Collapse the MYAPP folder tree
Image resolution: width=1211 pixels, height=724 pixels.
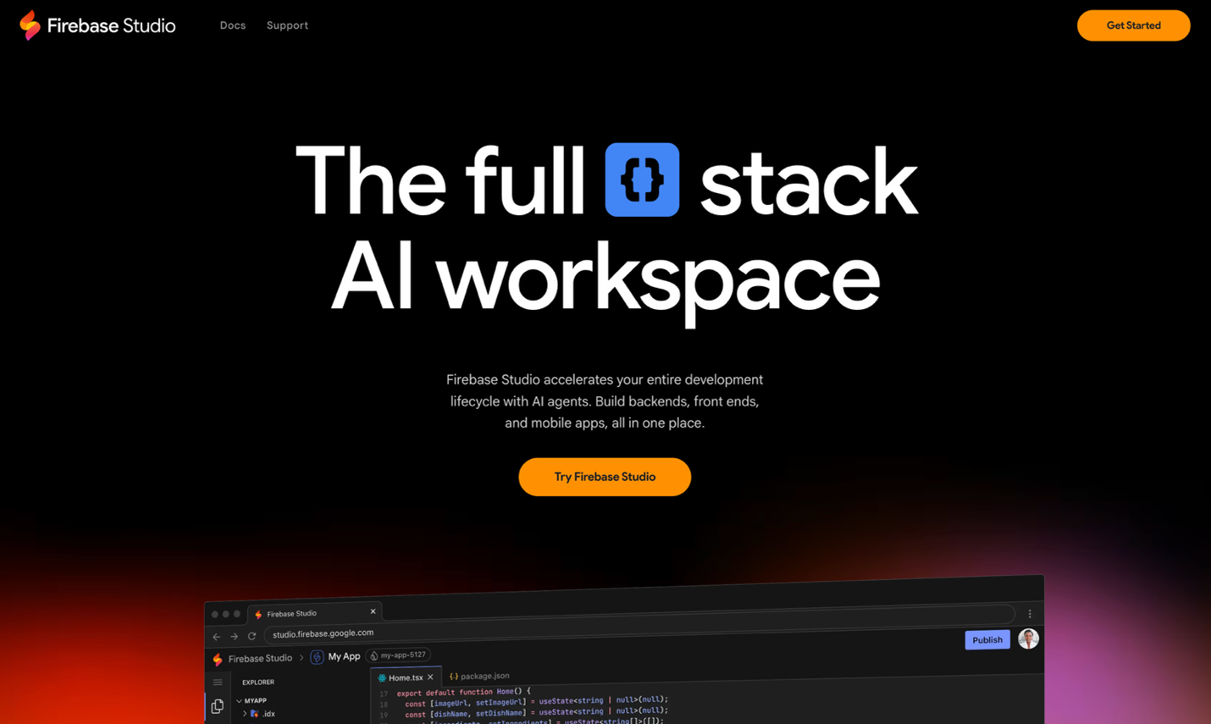[239, 701]
